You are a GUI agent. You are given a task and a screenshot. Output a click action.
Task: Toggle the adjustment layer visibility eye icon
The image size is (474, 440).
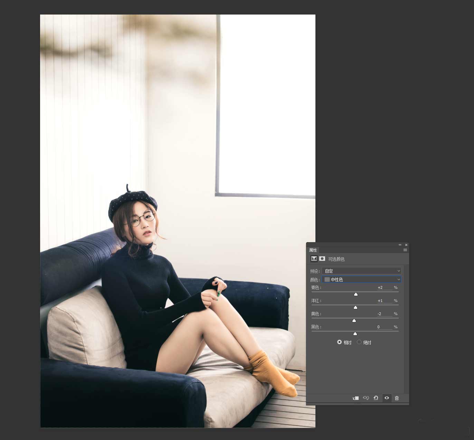coord(387,398)
